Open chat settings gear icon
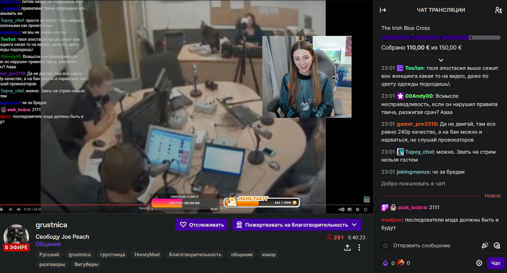The width and height of the screenshot is (507, 273). coord(479,263)
